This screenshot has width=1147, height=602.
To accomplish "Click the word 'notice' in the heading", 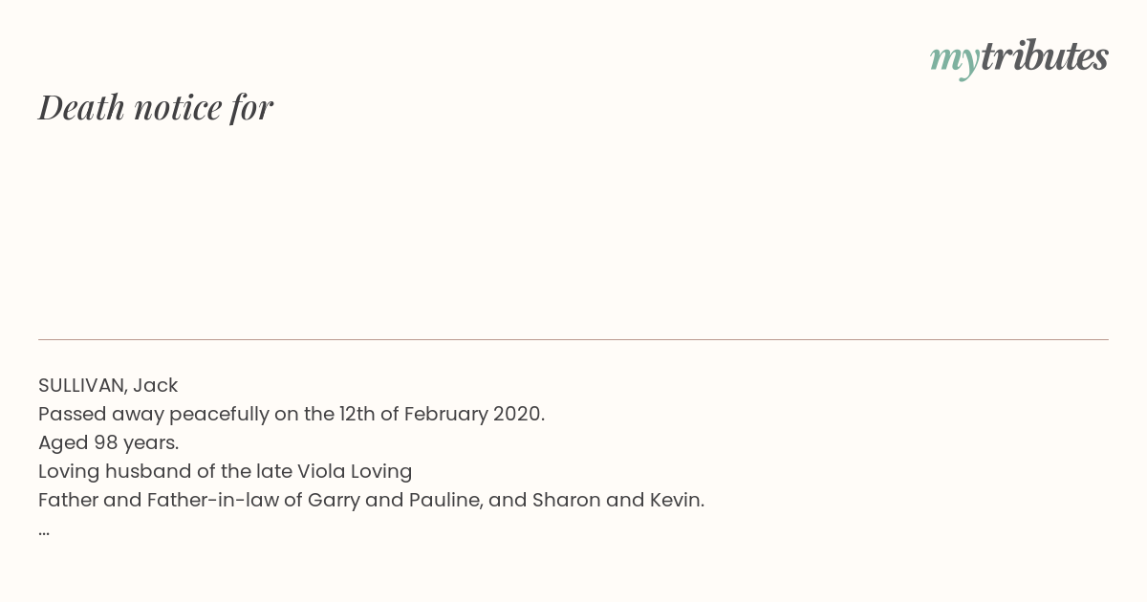I will [x=179, y=107].
